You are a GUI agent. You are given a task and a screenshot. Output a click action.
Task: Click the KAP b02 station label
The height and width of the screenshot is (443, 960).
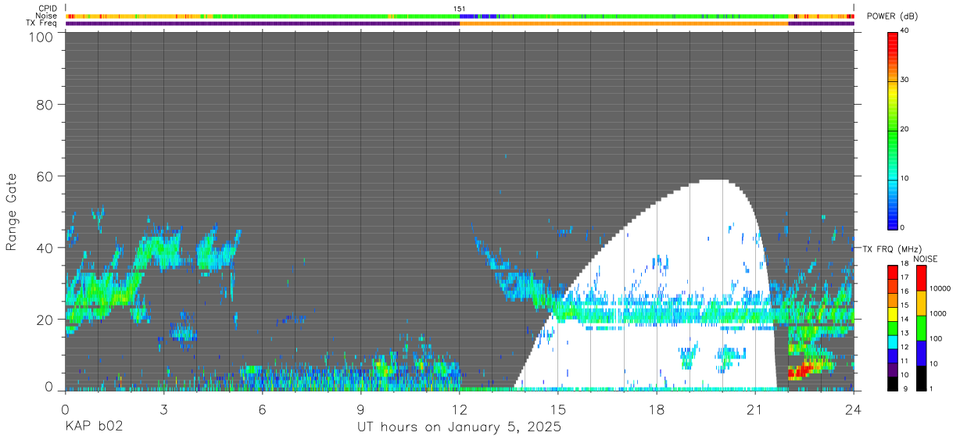pyautogui.click(x=94, y=427)
